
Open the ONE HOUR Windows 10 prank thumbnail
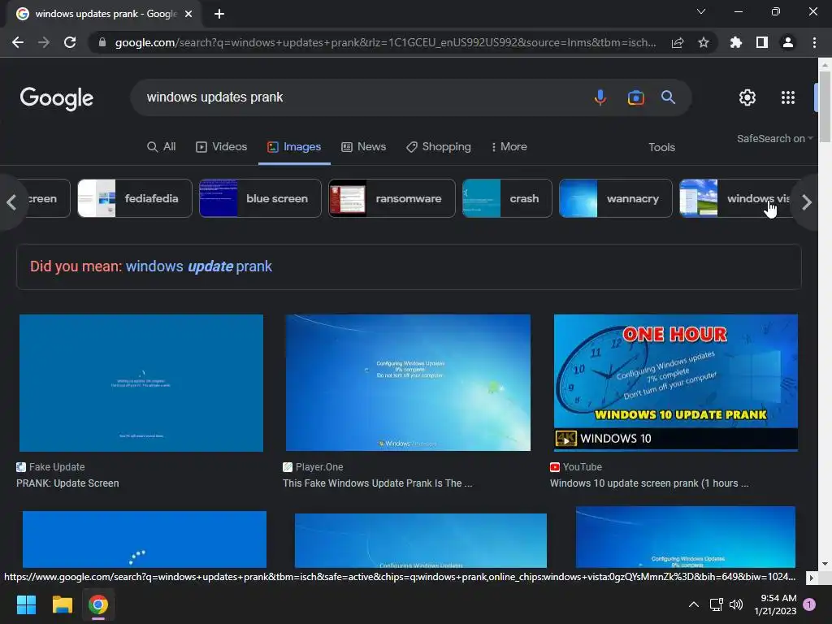[675, 383]
